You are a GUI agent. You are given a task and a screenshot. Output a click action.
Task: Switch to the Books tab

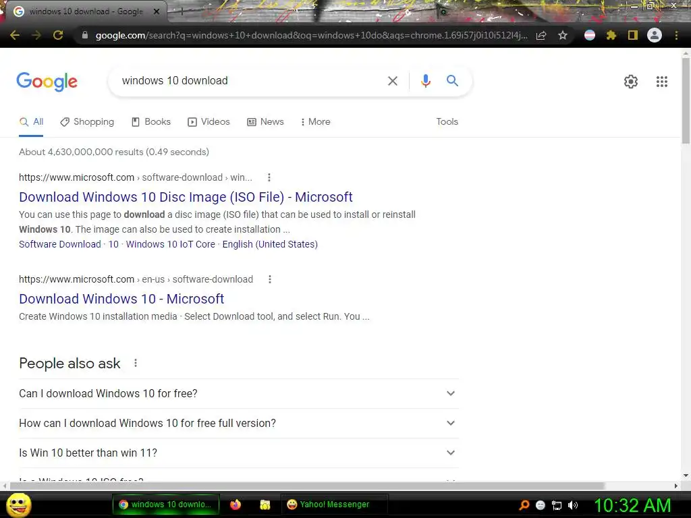[x=150, y=121]
